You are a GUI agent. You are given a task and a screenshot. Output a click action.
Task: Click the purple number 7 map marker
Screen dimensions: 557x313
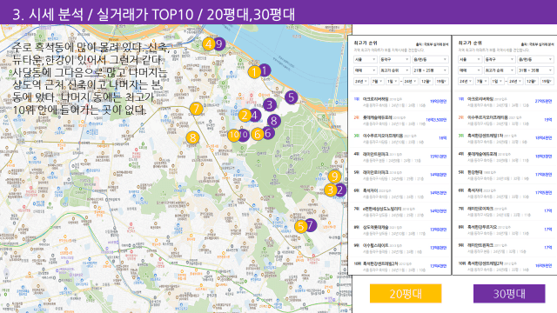pos(311,224)
